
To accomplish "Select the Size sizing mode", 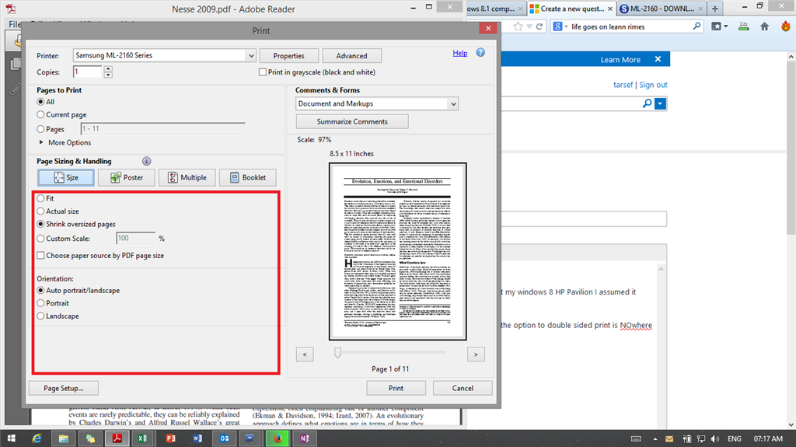I will (65, 177).
